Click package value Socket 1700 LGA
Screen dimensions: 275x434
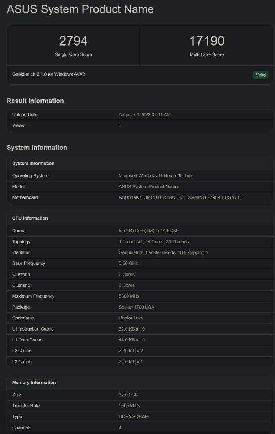(x=136, y=307)
